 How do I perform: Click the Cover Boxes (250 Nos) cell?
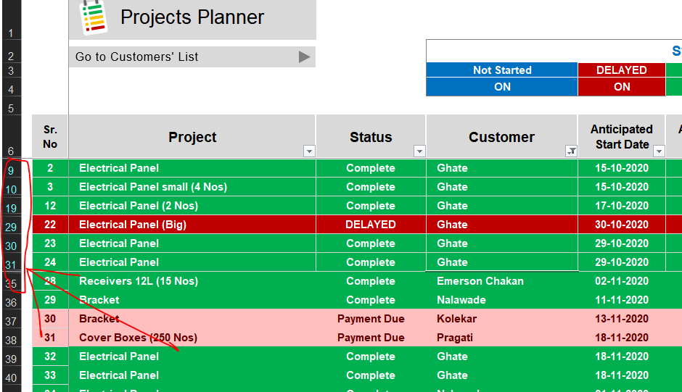click(138, 338)
